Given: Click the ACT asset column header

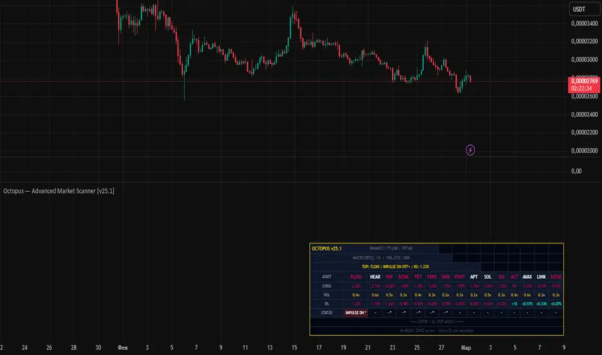Looking at the screenshot, I should 514,277.
